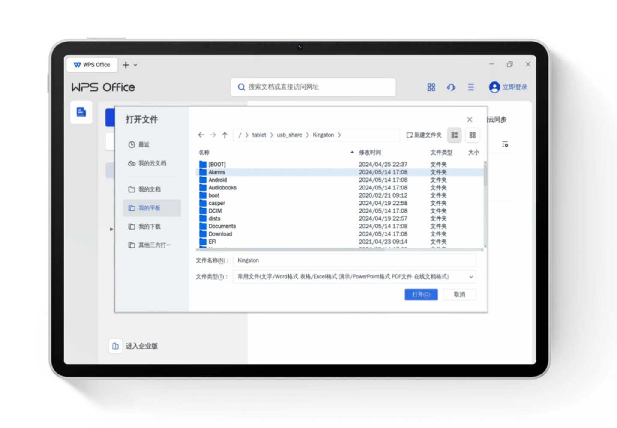Viewport: 617px width, 428px height.
Task: Click the 取消 cancel button
Action: pyautogui.click(x=459, y=294)
